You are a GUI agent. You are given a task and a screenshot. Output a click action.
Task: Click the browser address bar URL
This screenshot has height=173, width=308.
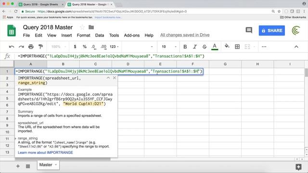click(x=112, y=12)
